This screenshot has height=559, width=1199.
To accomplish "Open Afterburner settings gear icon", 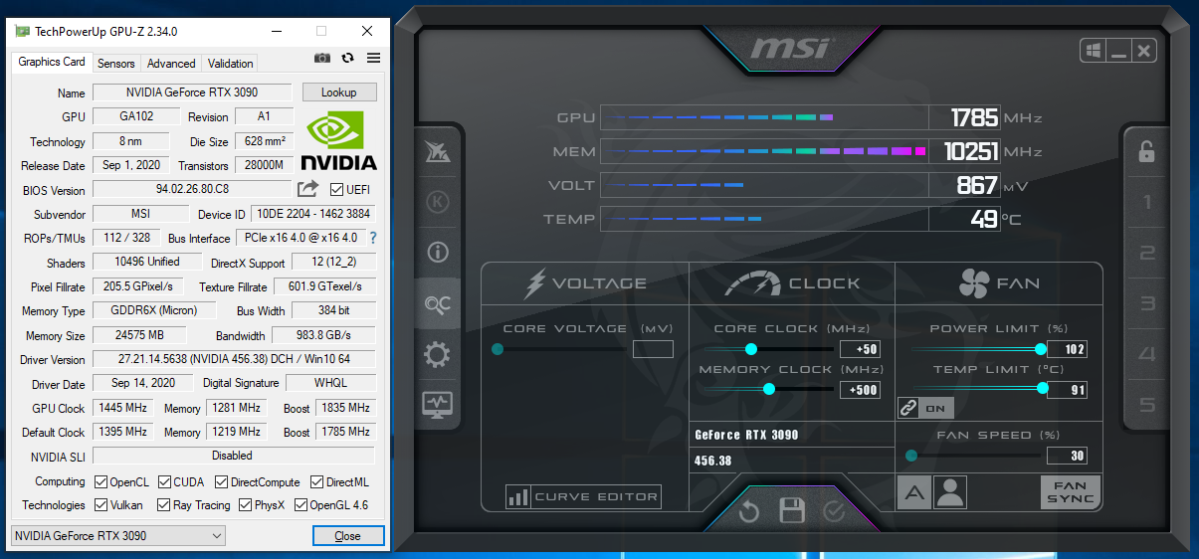I will click(x=438, y=354).
